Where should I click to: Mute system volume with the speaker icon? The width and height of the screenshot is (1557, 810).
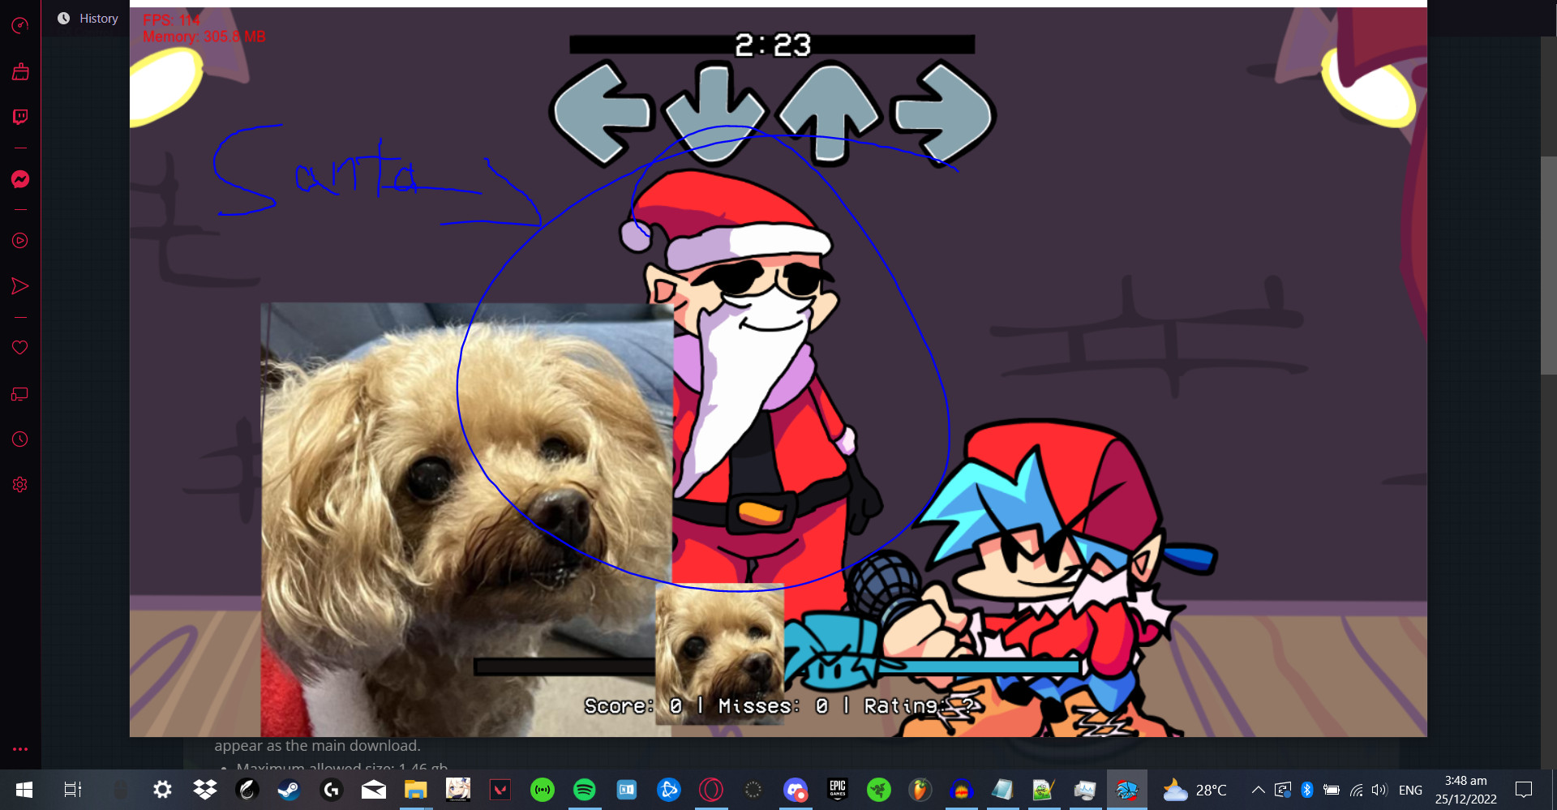1380,790
